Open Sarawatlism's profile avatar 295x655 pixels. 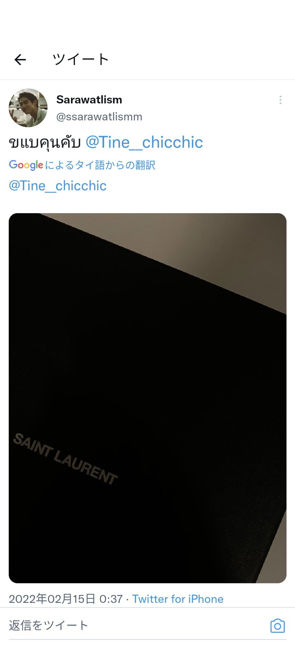coord(28,108)
